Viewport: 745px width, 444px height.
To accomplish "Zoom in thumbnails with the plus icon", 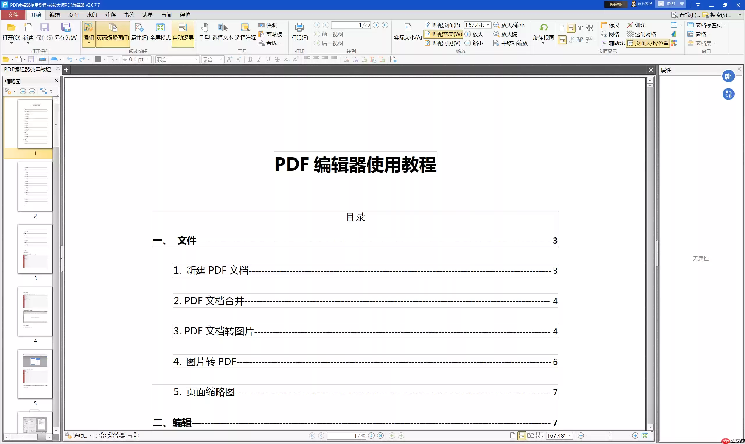I will click(x=23, y=91).
